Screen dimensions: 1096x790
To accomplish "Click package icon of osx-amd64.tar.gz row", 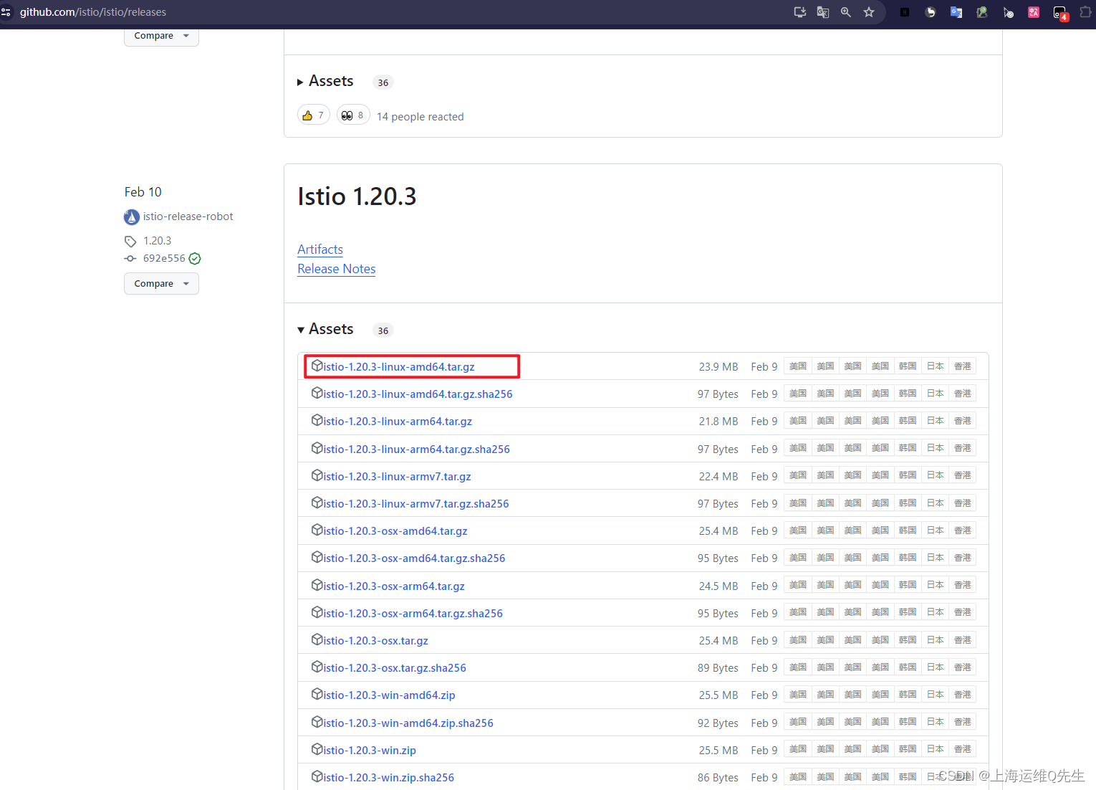I will coord(317,530).
